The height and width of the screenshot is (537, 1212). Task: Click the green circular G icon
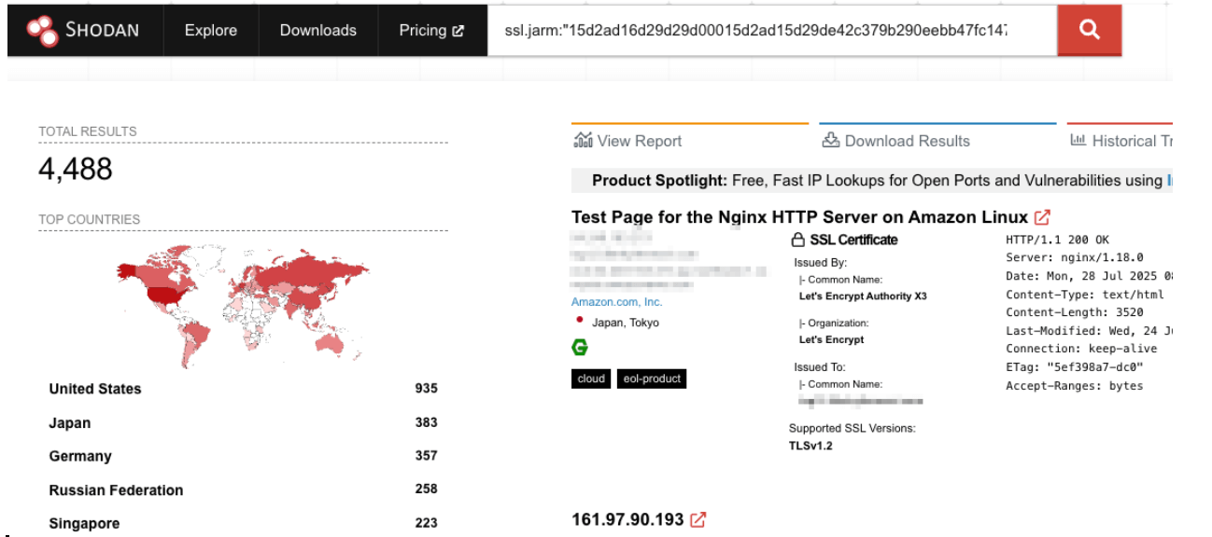(580, 348)
